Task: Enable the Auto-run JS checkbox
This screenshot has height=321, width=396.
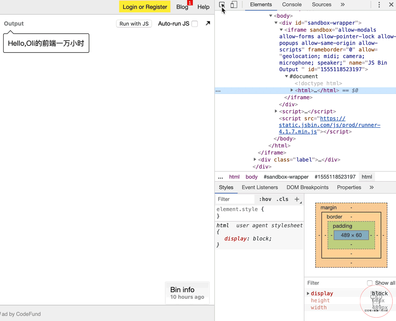Action: 194,24
